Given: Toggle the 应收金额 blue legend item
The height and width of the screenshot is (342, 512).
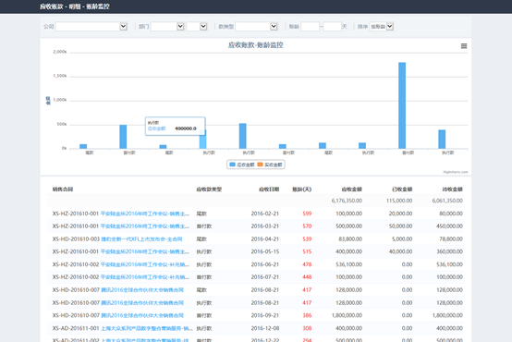Looking at the screenshot, I should [242, 165].
